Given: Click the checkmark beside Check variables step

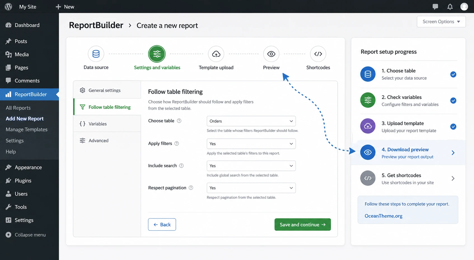Looking at the screenshot, I should tap(453, 100).
